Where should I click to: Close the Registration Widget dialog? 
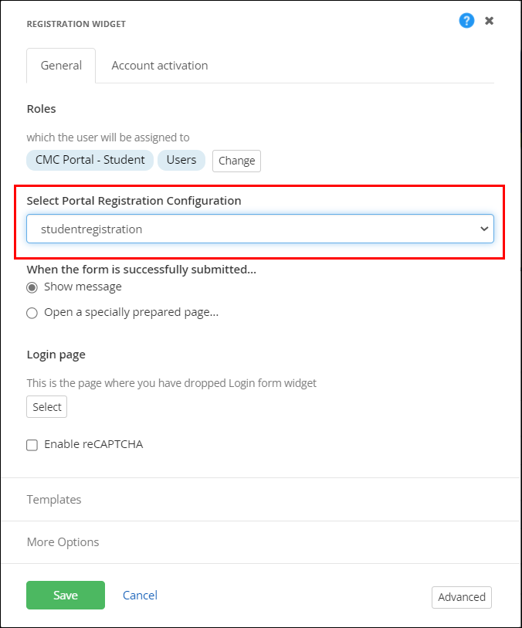489,21
